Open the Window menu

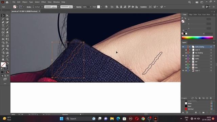click(x=57, y=2)
